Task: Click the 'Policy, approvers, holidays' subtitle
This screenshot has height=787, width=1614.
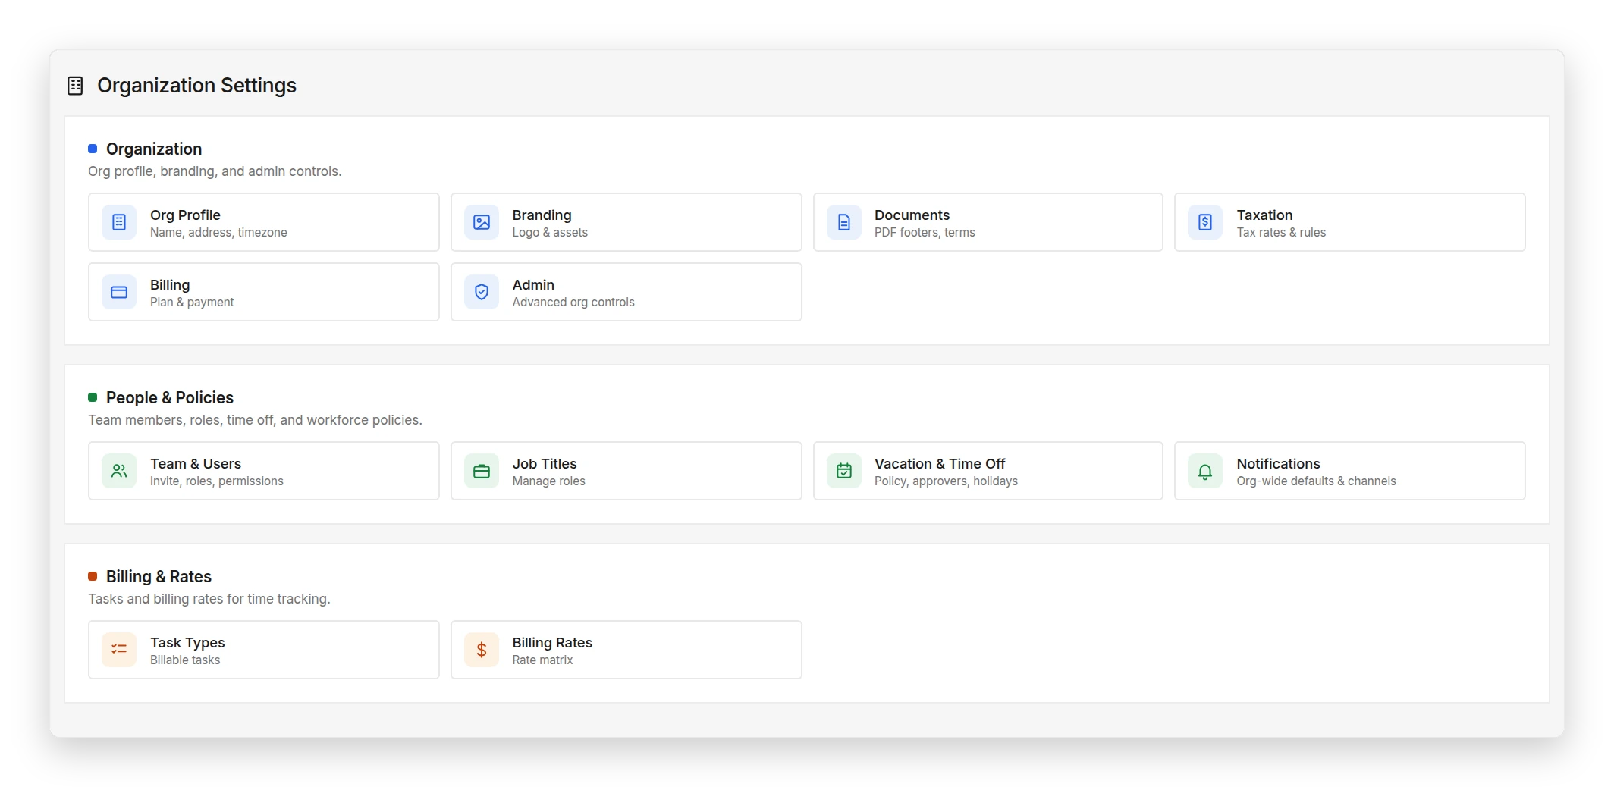Action: [x=946, y=481]
